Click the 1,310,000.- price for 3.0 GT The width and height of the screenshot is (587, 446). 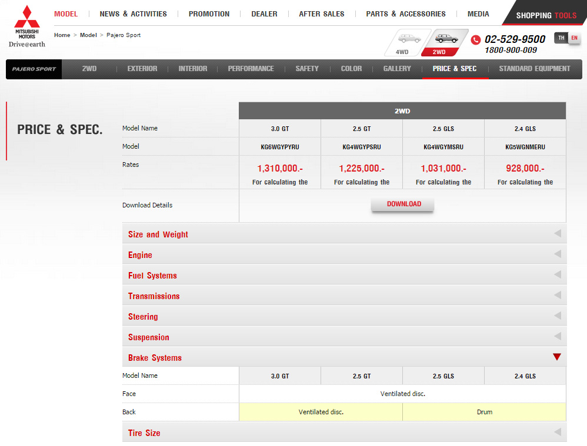(280, 169)
